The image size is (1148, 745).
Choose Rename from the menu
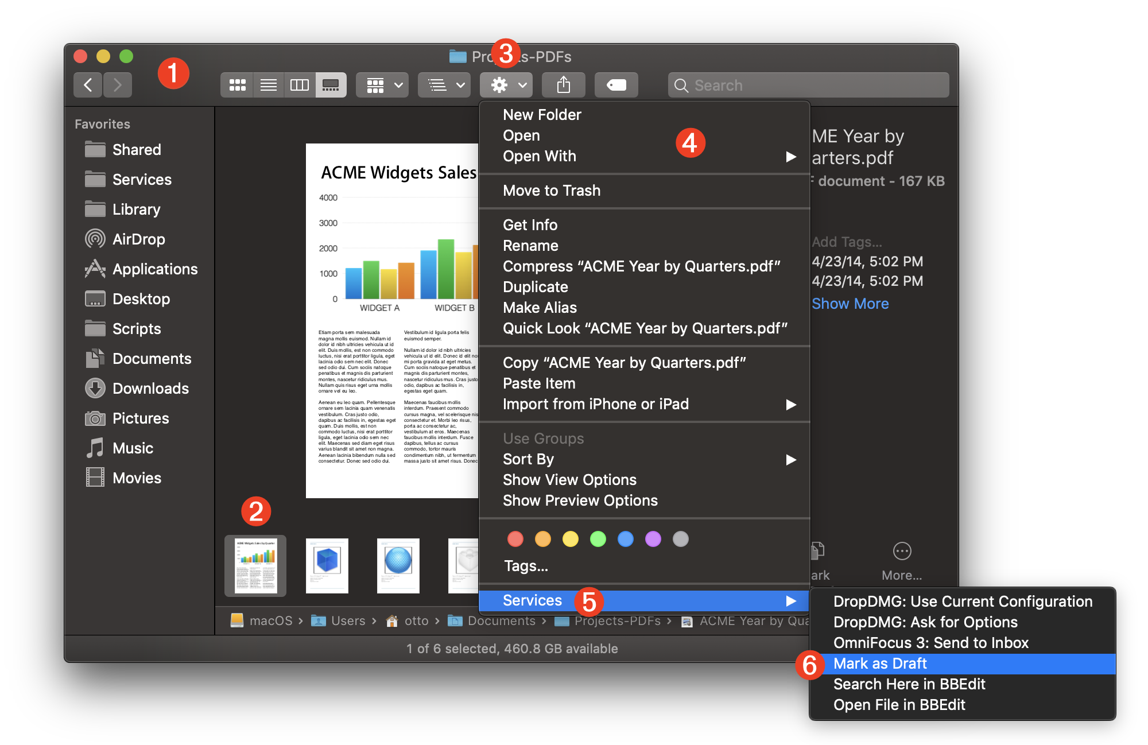point(644,246)
